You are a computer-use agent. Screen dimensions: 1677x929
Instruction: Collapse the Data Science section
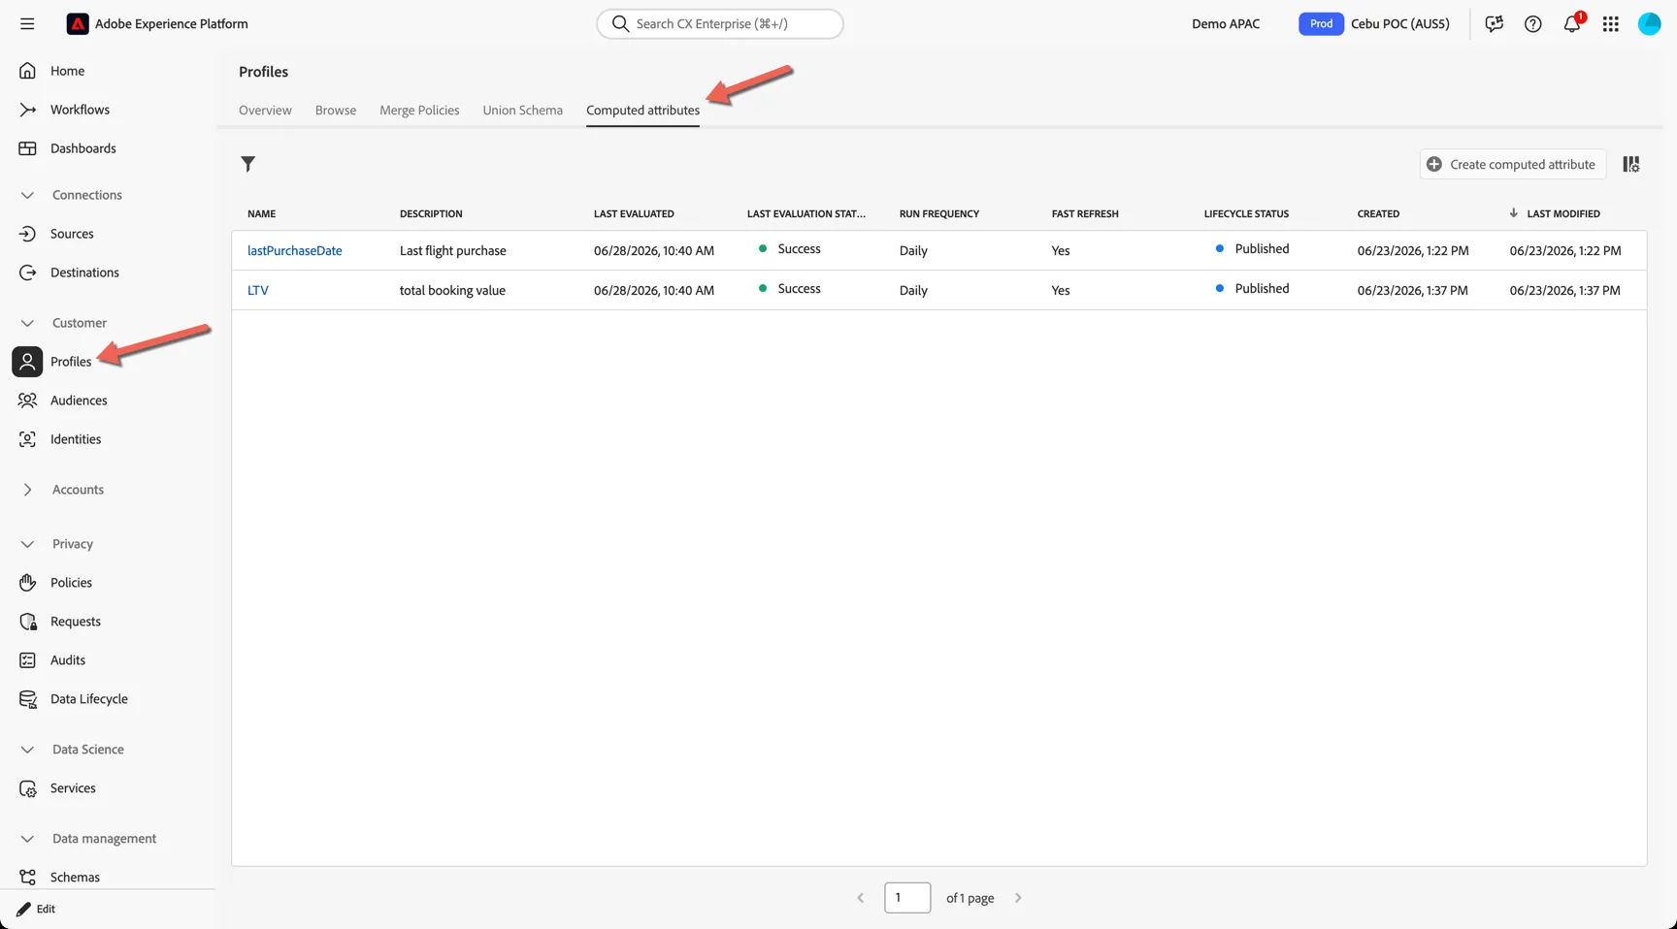tap(27, 750)
